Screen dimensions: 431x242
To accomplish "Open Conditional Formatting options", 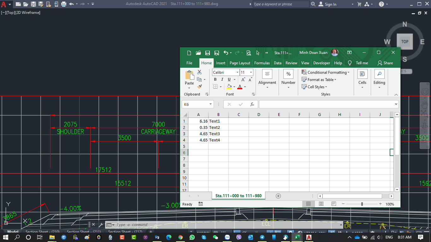I will (326, 72).
